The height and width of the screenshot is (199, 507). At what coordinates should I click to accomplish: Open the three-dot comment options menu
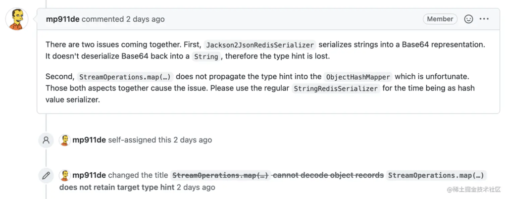[x=484, y=19]
